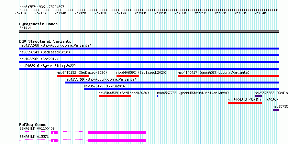Click the blue nsv4133799 variant bar
The image size is (288, 144).
(172, 83)
